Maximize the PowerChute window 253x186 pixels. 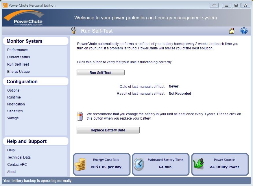(236, 5)
